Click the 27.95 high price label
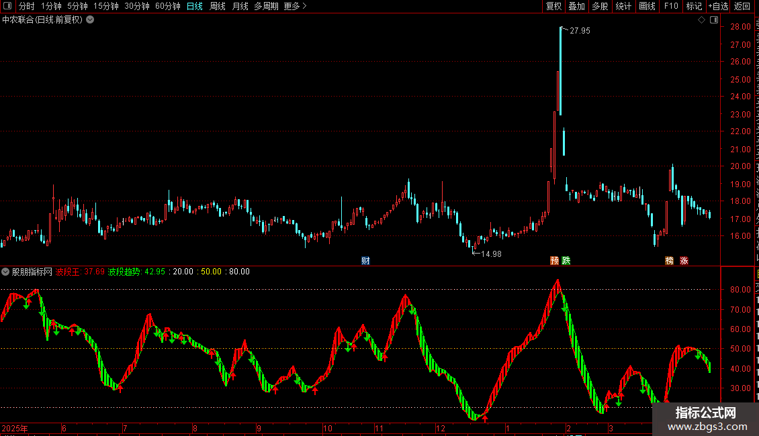This screenshot has width=759, height=436. coord(580,31)
